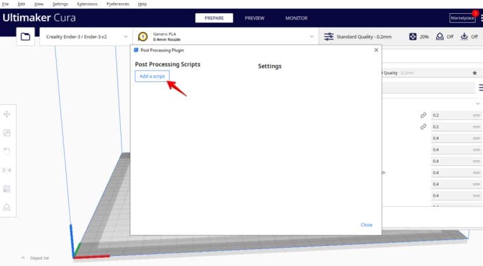
Task: Select the Move tool in left toolbar
Action: coord(7,114)
